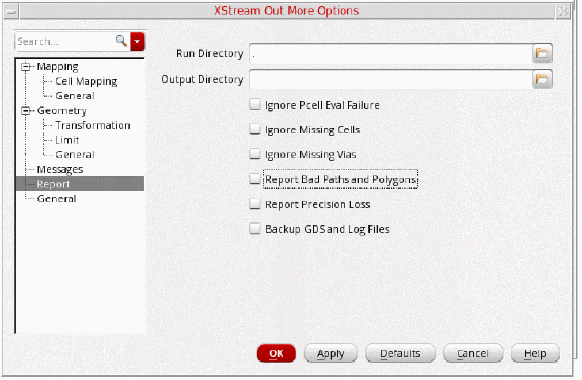Check Backup GDS and Log Files
The image size is (582, 380).
[x=255, y=229]
